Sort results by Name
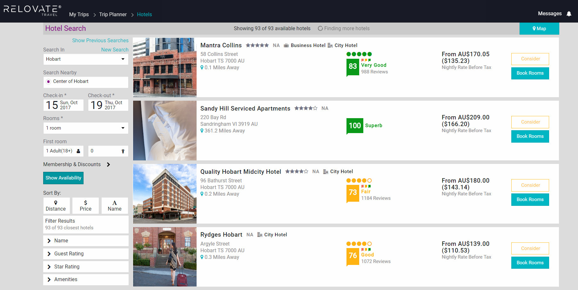Screen dimensions: 578x290 [x=115, y=206]
